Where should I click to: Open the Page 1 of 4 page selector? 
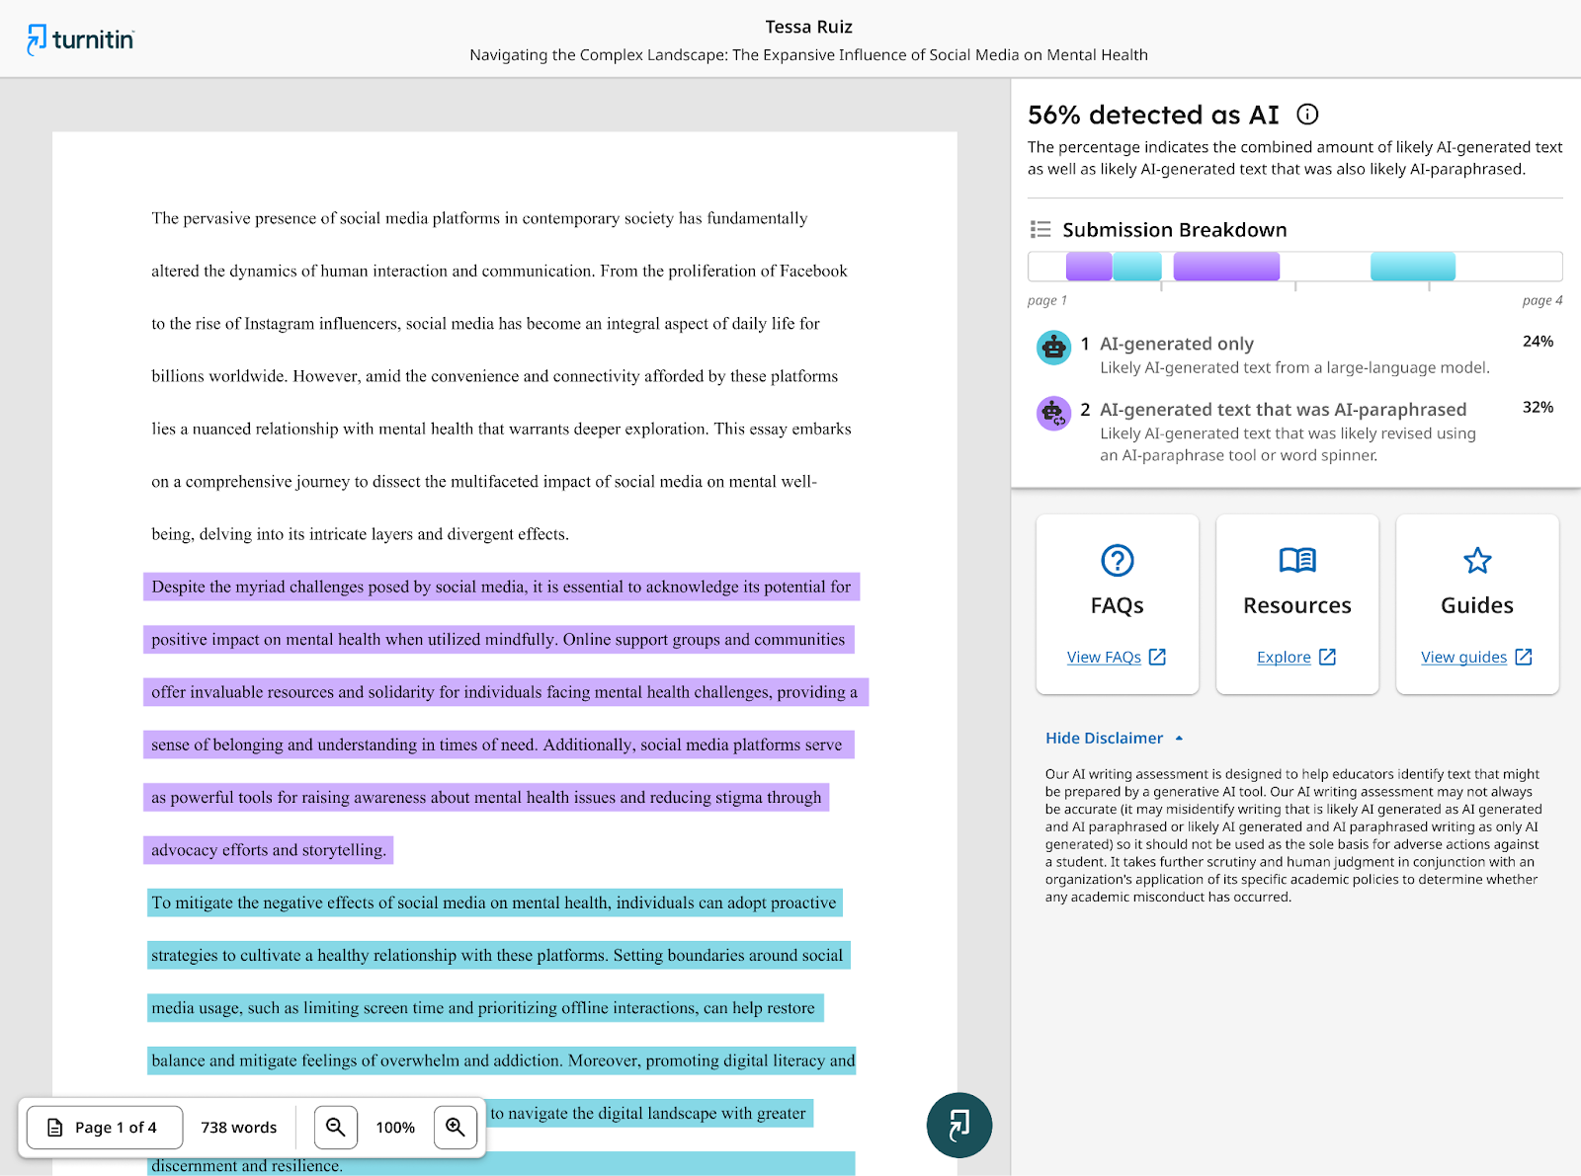click(105, 1127)
